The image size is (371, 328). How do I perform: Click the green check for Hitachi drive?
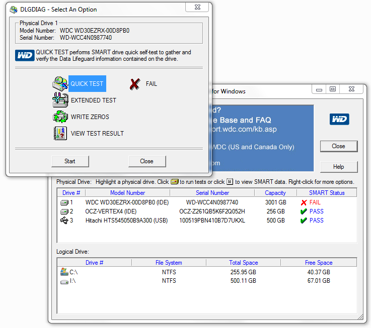[304, 221]
